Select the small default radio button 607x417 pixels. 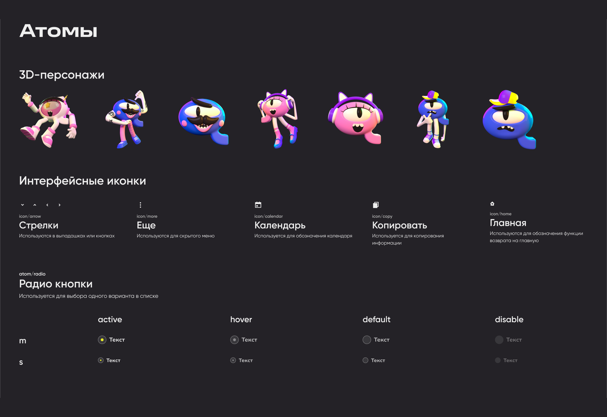[x=366, y=360]
